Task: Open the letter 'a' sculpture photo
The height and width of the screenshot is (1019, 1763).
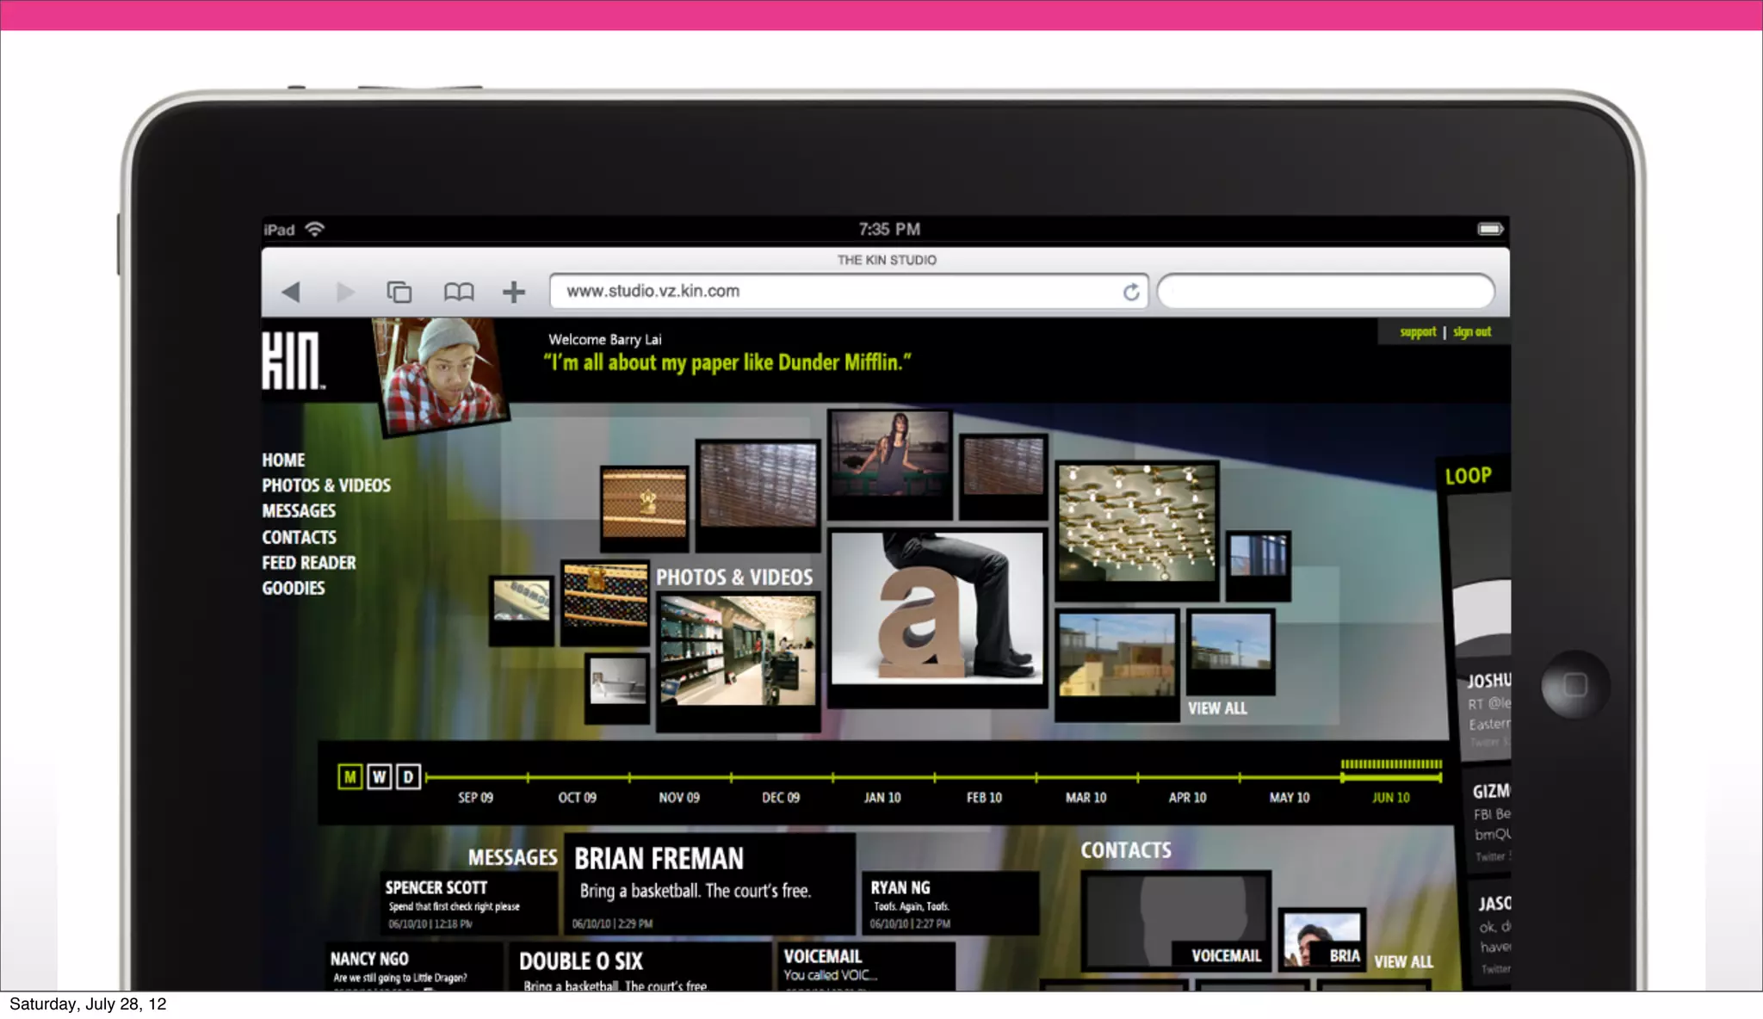Action: click(937, 608)
